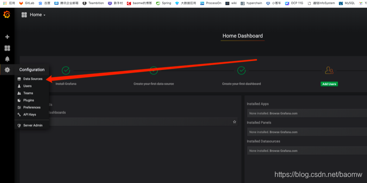The width and height of the screenshot is (367, 183).
Task: Select Preferences from Configuration menu
Action: 32,108
